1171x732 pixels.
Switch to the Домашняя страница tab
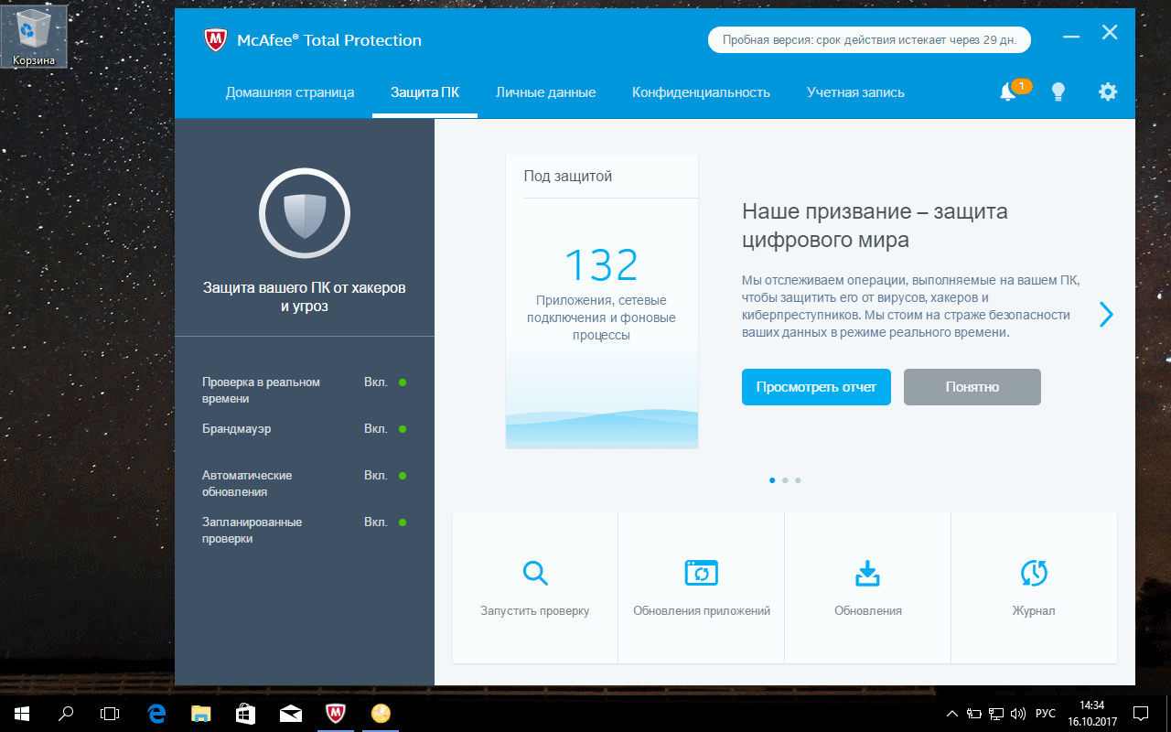click(x=290, y=91)
